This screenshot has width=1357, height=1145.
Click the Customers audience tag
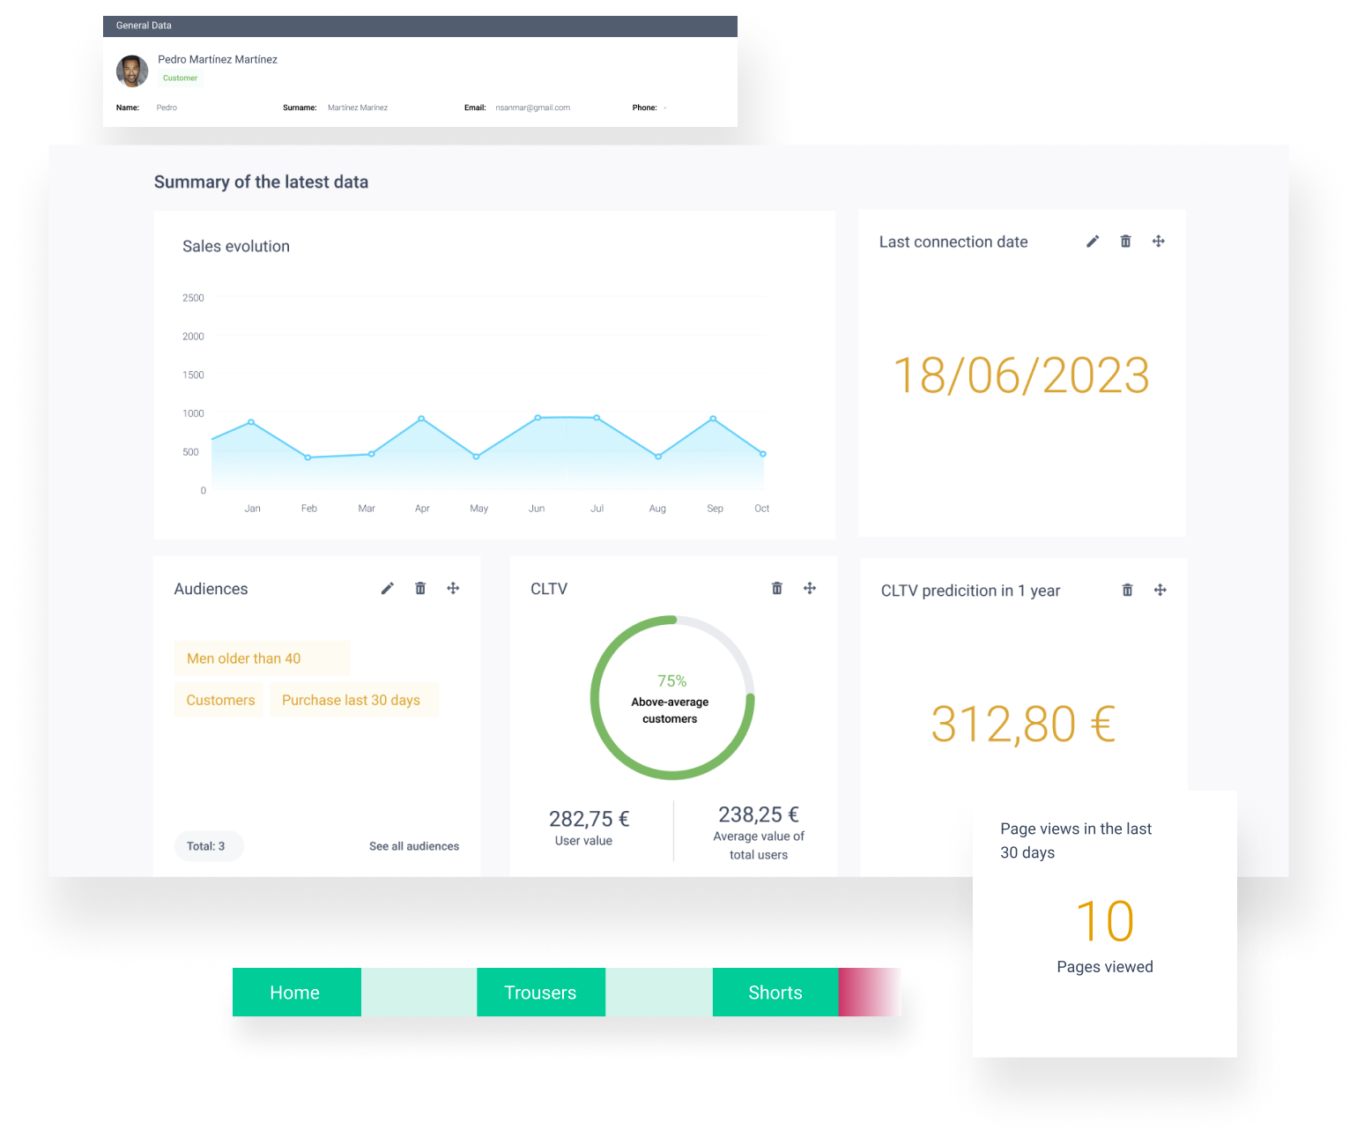(x=220, y=700)
